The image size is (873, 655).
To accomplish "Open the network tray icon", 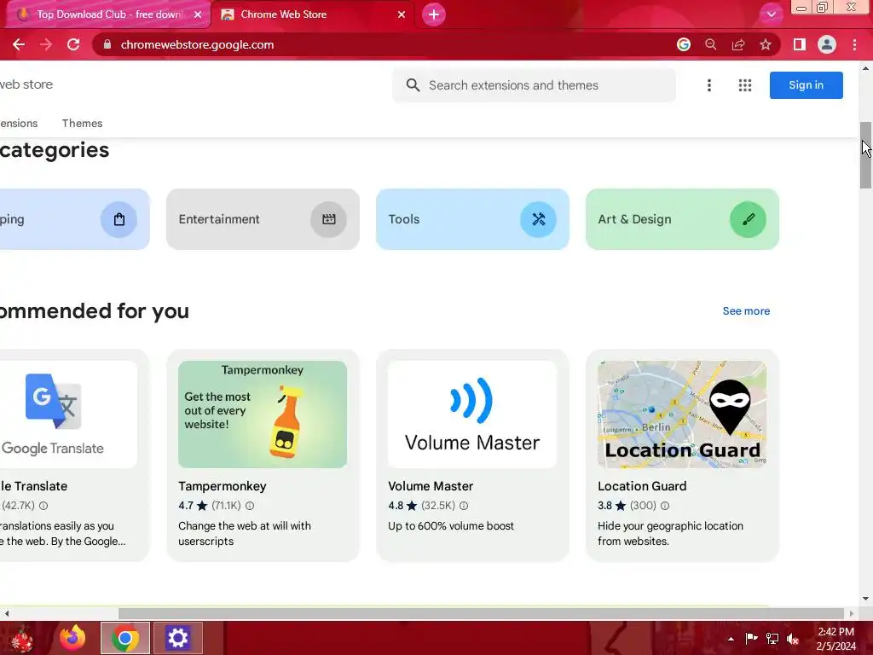I will tap(772, 639).
